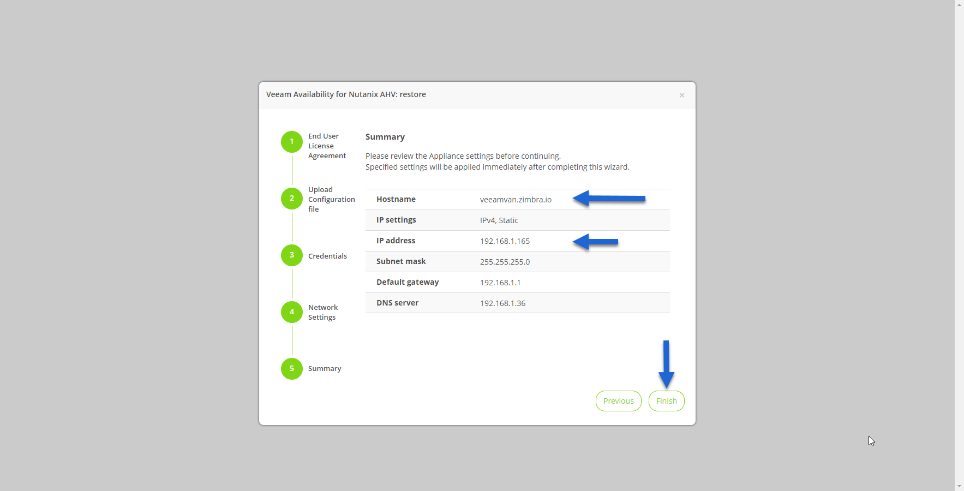Select default gateway value 192.168.1.1
Screen dimensions: 964x491
point(500,283)
